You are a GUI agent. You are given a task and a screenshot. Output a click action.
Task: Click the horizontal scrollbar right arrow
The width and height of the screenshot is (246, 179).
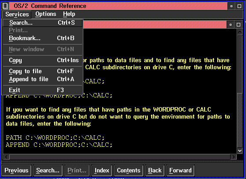(233, 157)
